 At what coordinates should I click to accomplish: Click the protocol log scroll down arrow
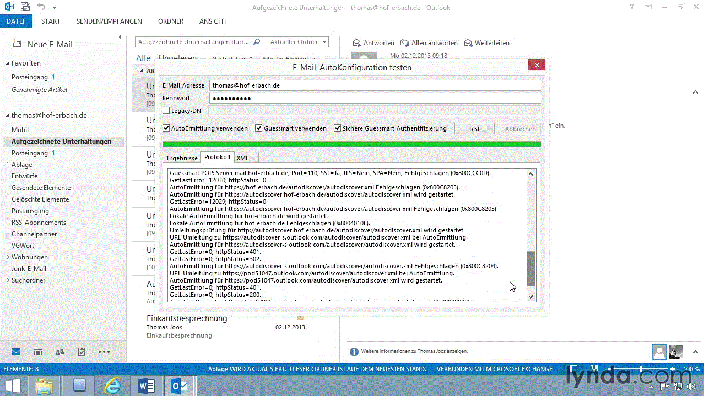point(531,296)
